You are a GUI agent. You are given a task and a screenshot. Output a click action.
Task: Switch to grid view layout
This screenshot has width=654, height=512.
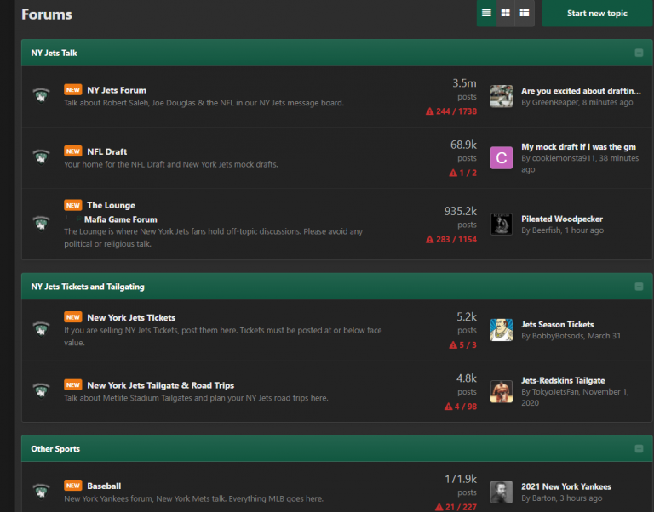pos(506,13)
